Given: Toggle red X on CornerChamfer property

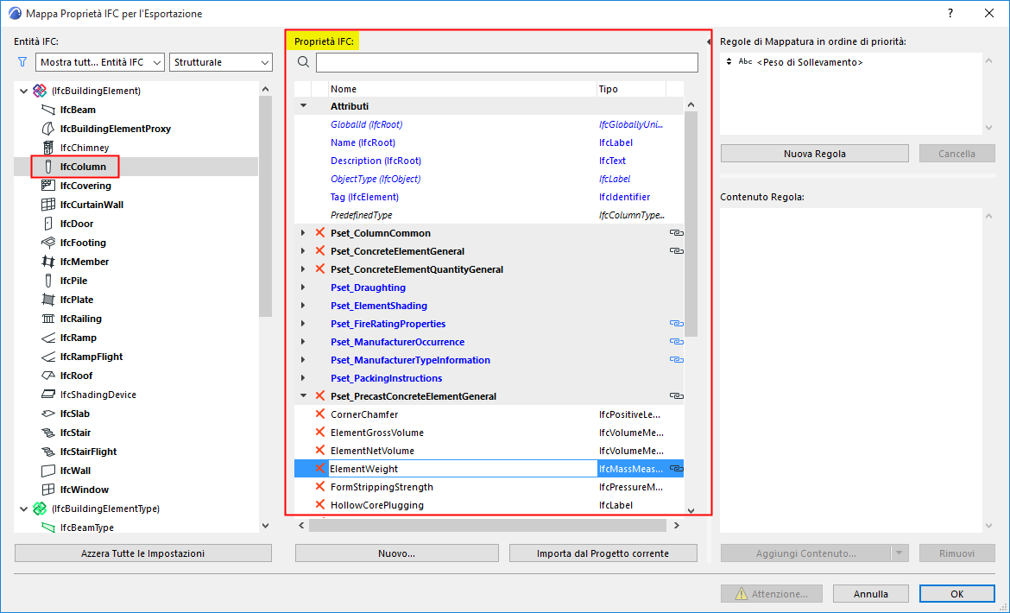Looking at the screenshot, I should pos(320,414).
